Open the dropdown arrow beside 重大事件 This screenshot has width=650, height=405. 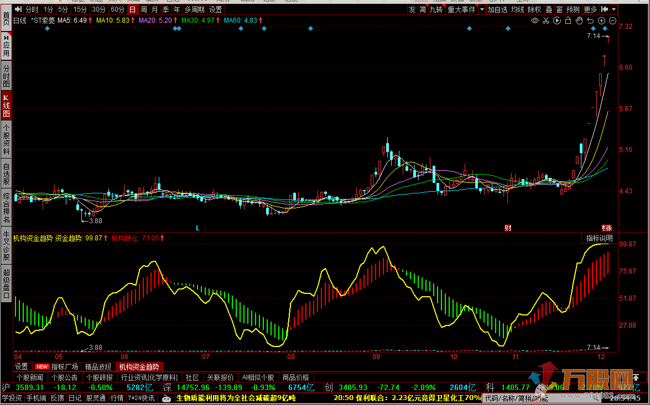click(x=482, y=9)
